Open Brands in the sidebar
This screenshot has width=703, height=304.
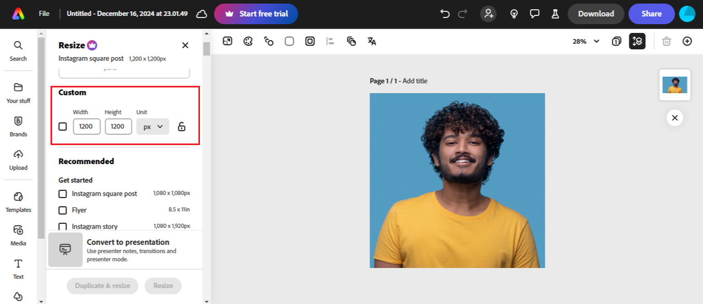pyautogui.click(x=18, y=126)
